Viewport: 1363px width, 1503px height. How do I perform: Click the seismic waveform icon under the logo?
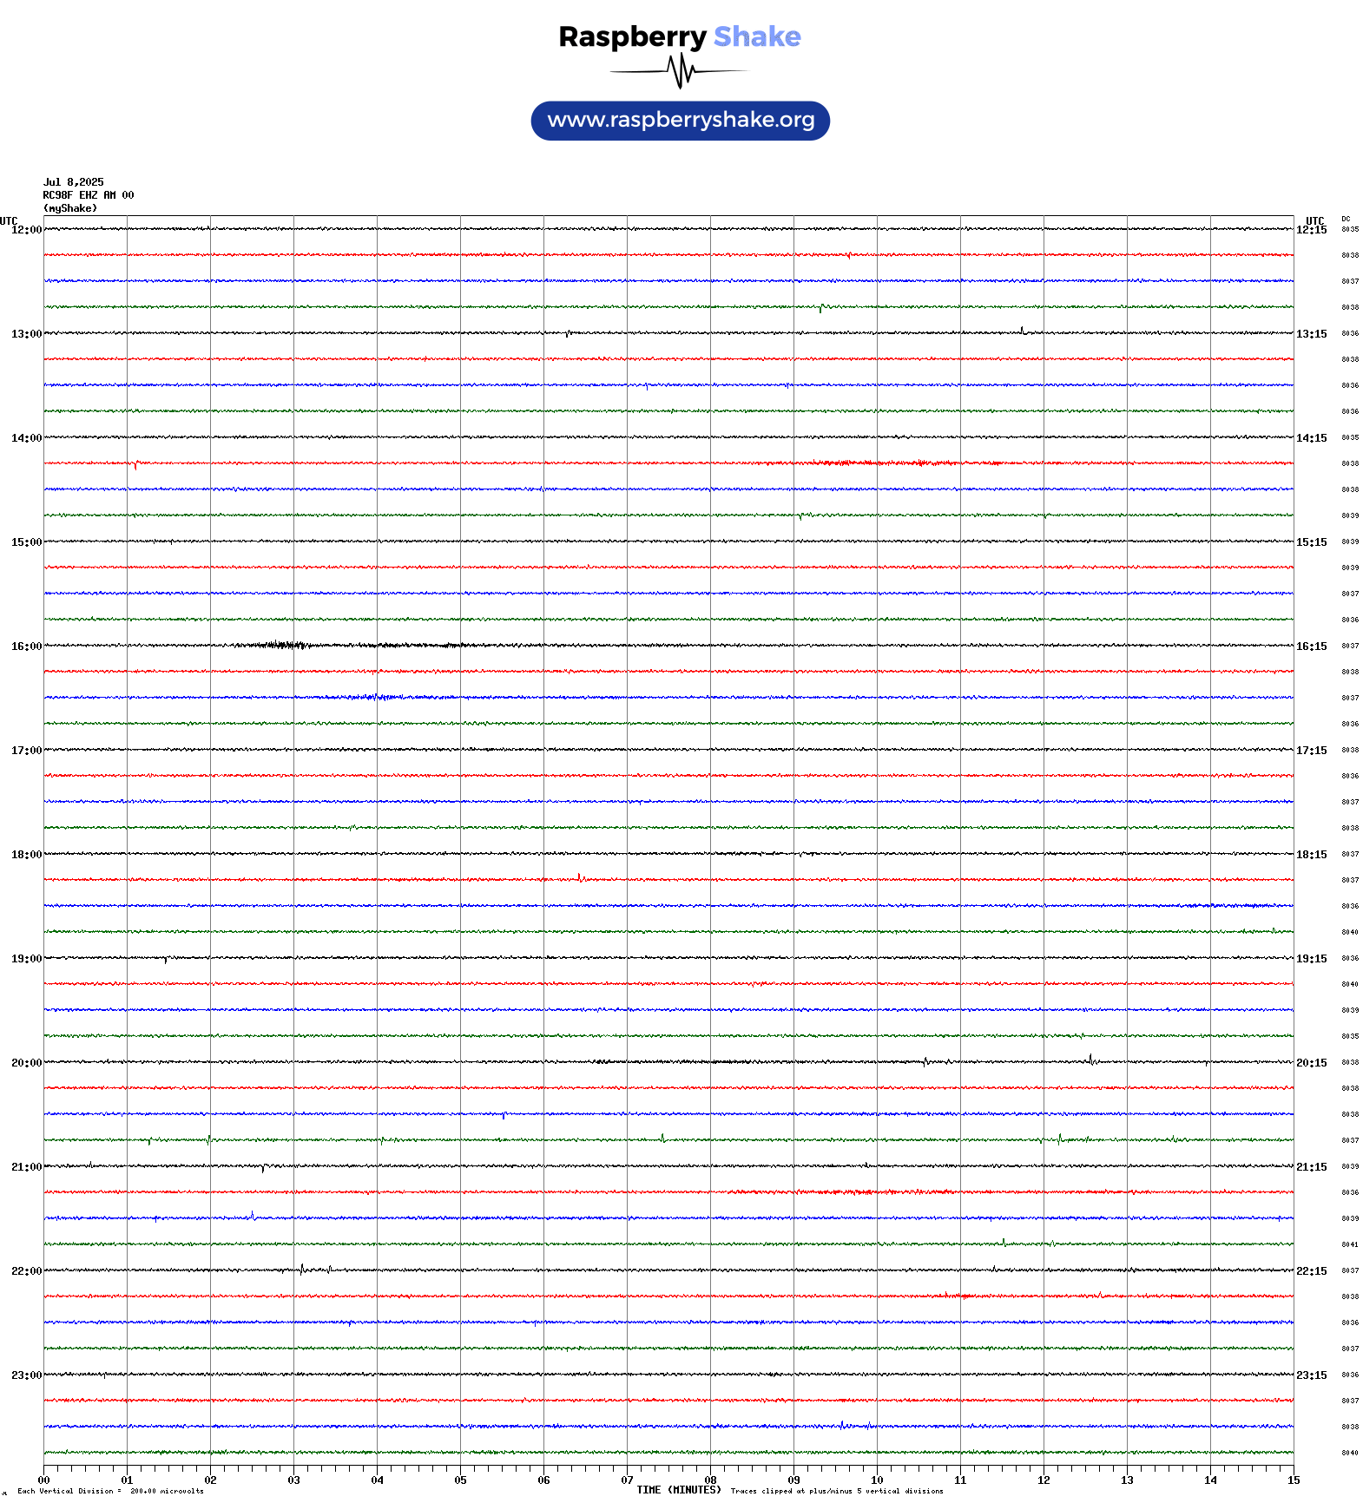pos(679,71)
